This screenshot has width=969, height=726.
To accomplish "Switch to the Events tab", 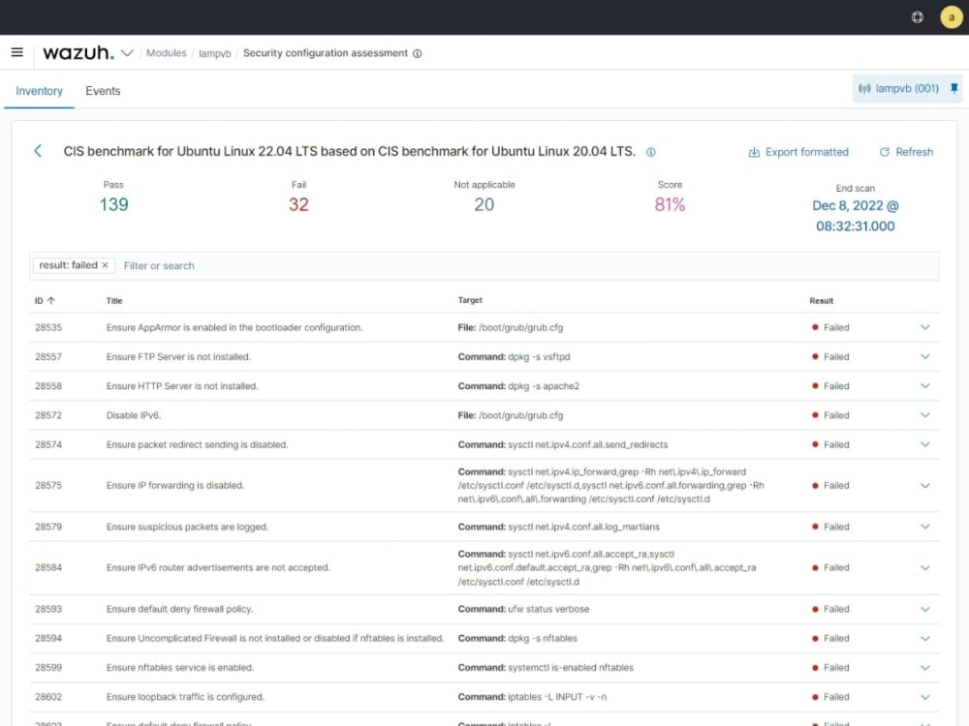I will click(x=103, y=90).
